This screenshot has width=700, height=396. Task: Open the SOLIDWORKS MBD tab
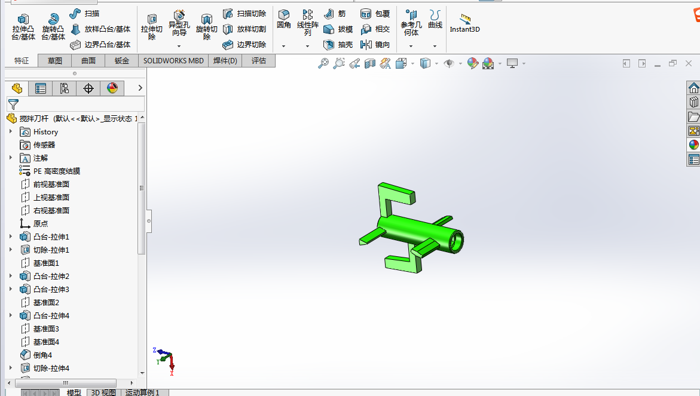pyautogui.click(x=173, y=61)
